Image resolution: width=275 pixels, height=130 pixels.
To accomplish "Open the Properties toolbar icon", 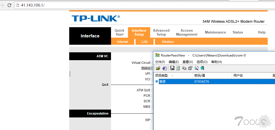I will [190, 68].
